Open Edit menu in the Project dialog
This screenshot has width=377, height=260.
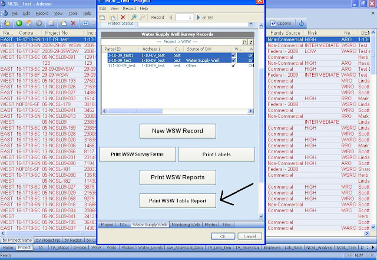(102, 8)
